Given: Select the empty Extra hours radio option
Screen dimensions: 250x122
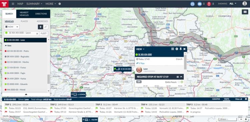Looking at the screenshot, I should pos(179,82).
